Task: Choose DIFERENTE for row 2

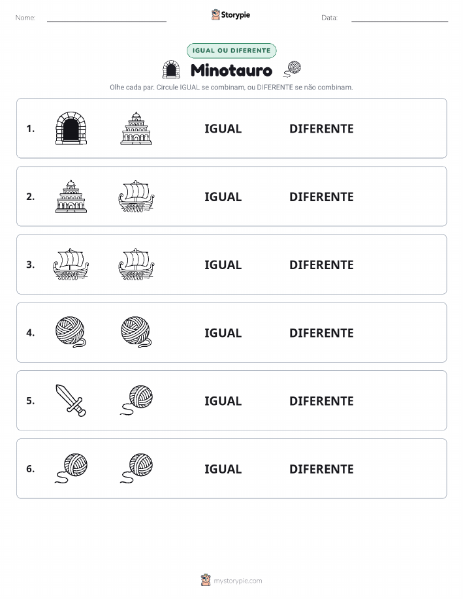Action: click(321, 197)
